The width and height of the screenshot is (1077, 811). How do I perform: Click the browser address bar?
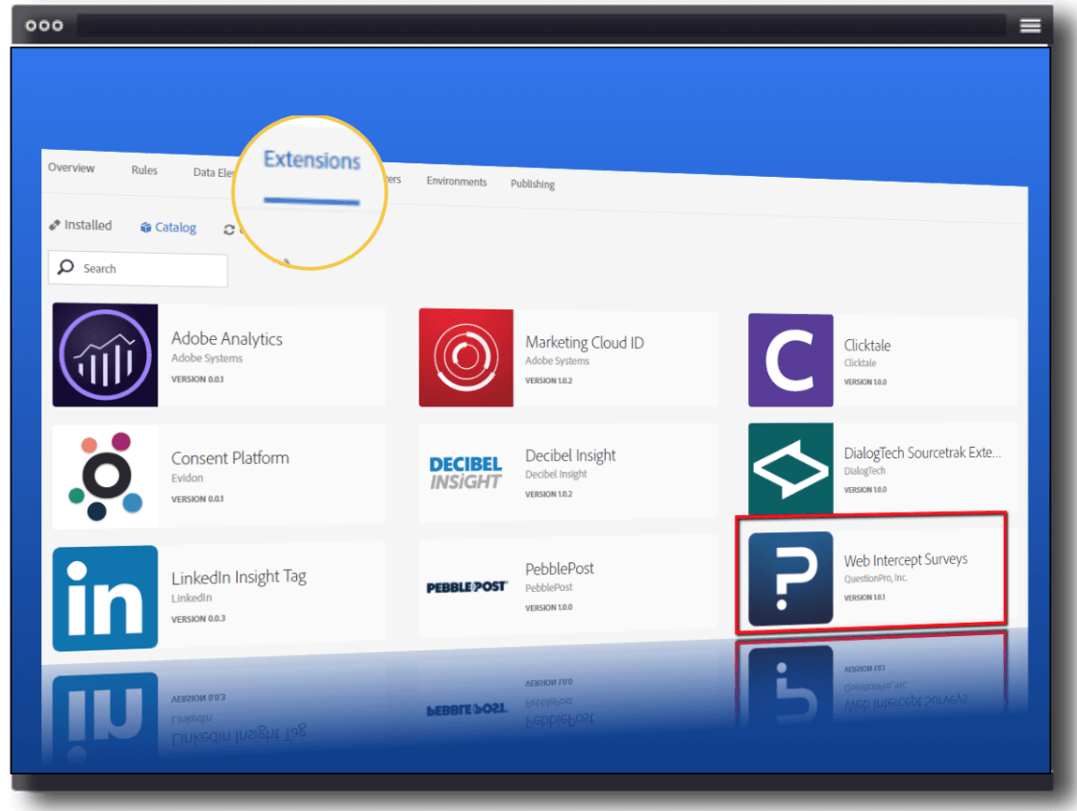(541, 26)
